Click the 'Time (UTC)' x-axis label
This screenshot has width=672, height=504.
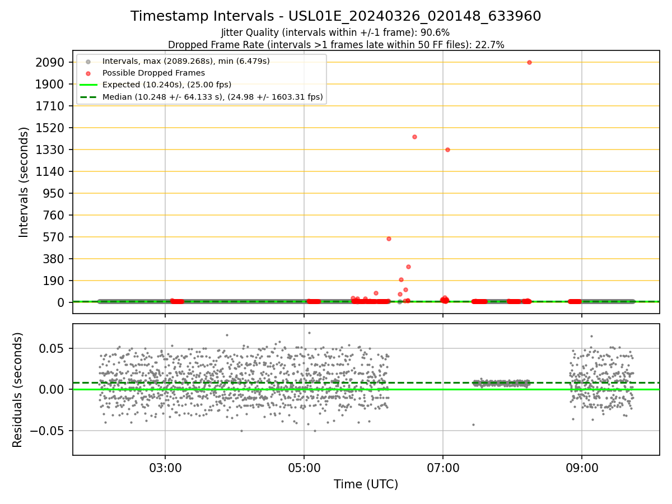(x=366, y=484)
